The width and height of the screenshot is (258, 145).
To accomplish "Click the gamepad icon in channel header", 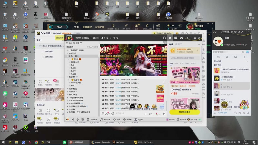I will [x=181, y=38].
